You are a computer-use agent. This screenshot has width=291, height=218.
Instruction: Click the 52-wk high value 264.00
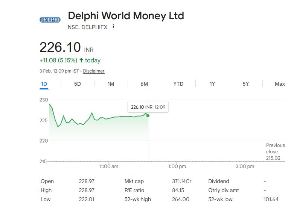click(x=180, y=199)
